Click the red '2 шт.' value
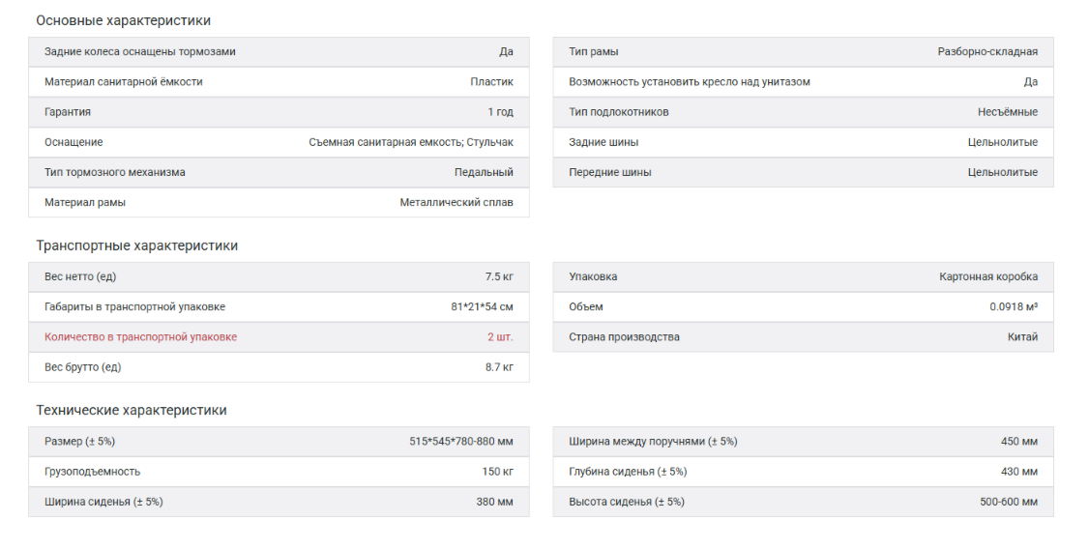The width and height of the screenshot is (1089, 549). (500, 337)
